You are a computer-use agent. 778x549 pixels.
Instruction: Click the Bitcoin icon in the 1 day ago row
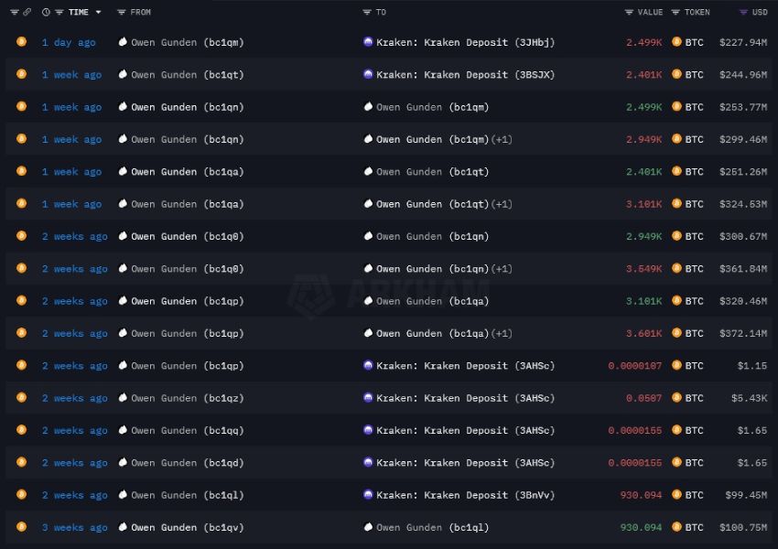21,42
